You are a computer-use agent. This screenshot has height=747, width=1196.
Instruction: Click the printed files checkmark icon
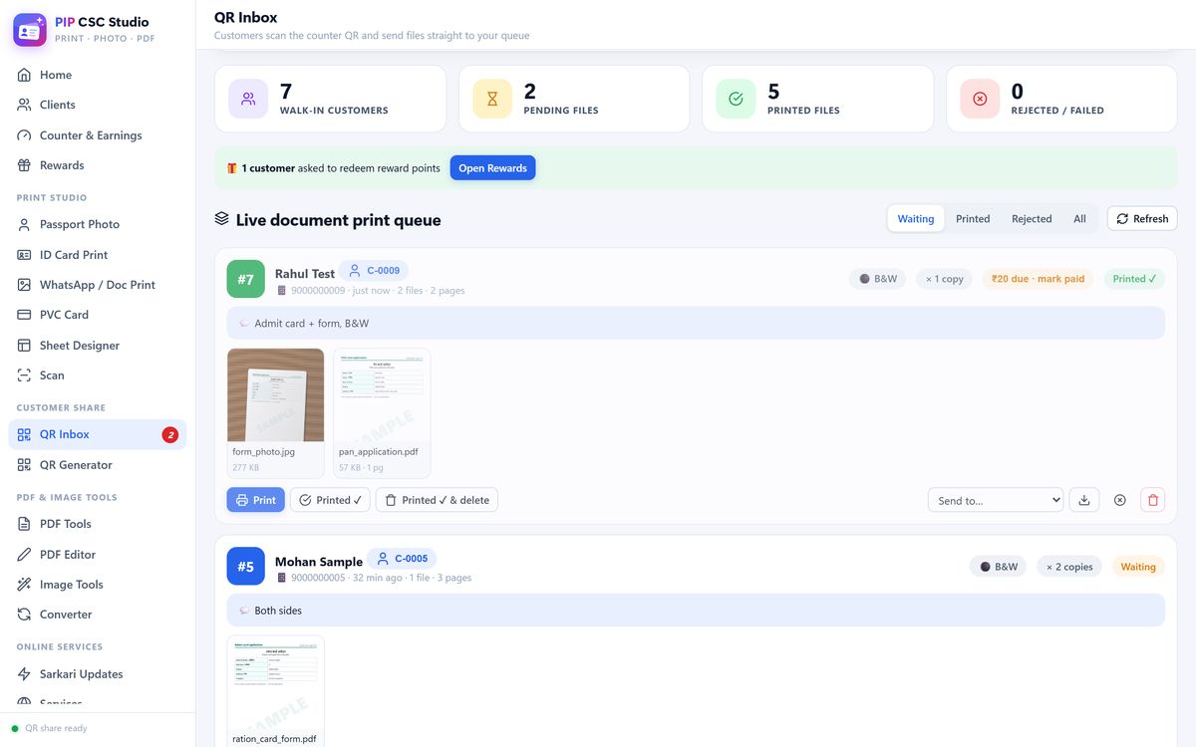736,99
